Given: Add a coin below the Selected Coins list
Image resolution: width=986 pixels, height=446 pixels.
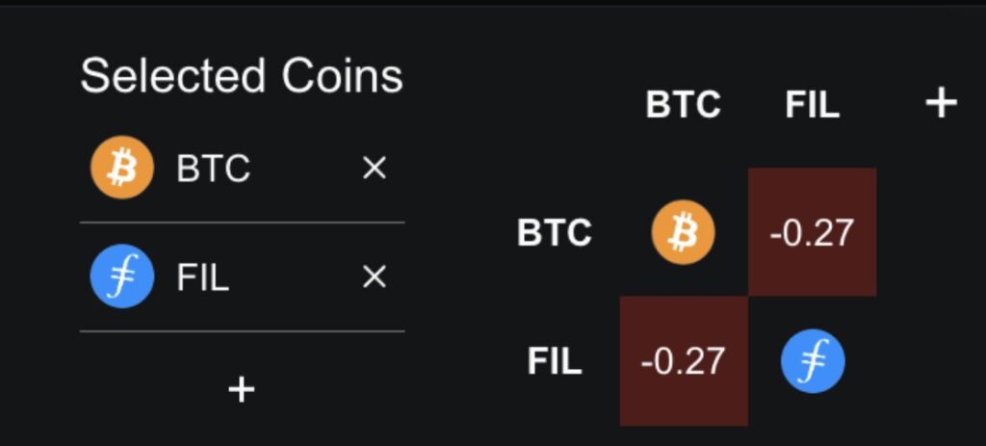Looking at the screenshot, I should (241, 389).
